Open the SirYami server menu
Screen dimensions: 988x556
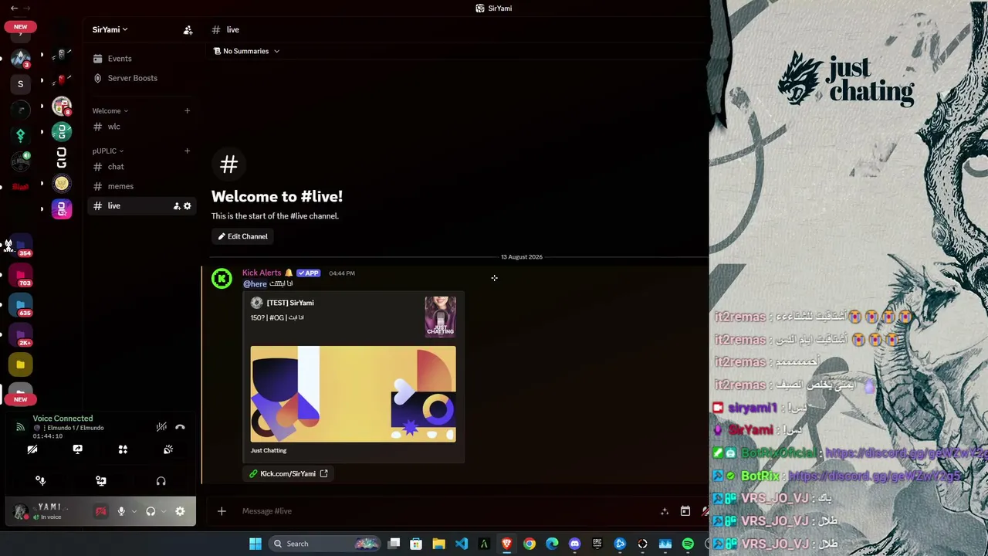tap(110, 29)
